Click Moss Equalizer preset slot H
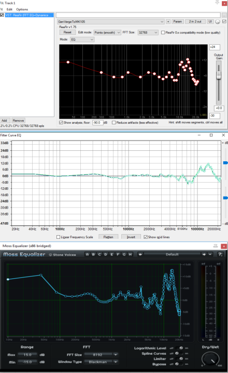228x373 pixels. [x=130, y=254]
